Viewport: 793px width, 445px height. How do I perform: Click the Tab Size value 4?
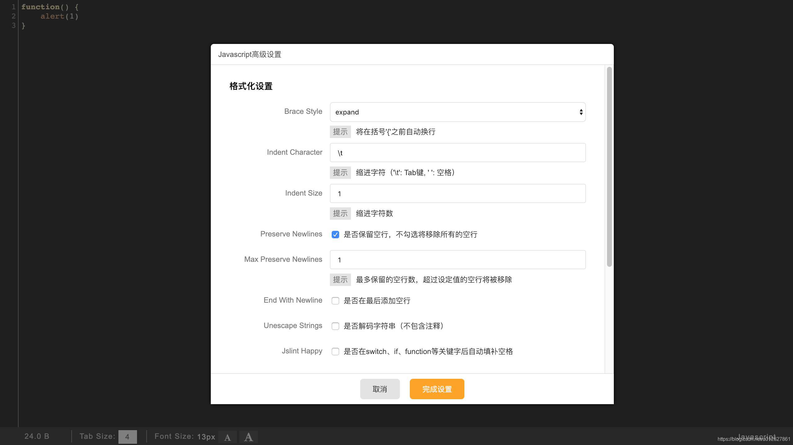[127, 437]
